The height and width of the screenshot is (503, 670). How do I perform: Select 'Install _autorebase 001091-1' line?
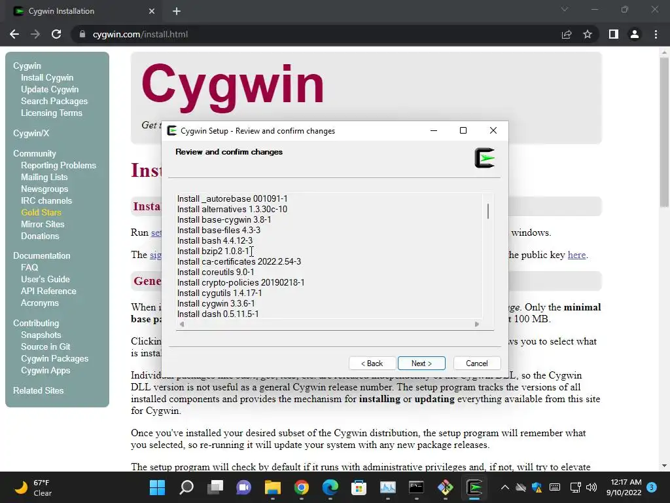pyautogui.click(x=232, y=199)
